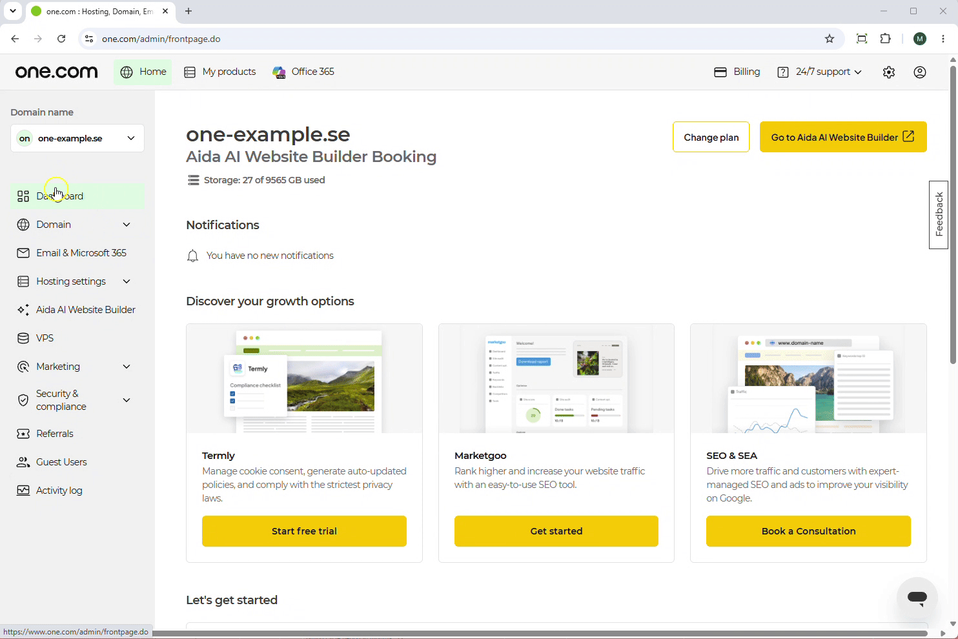
Task: Click the Marketing target icon
Action: click(x=23, y=367)
